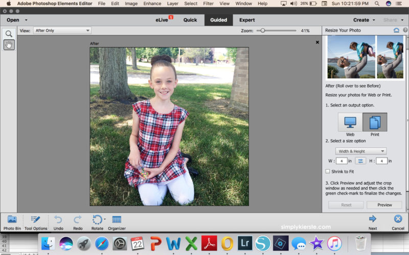The image size is (409, 255).
Task: Open the Organizer
Action: tap(117, 219)
